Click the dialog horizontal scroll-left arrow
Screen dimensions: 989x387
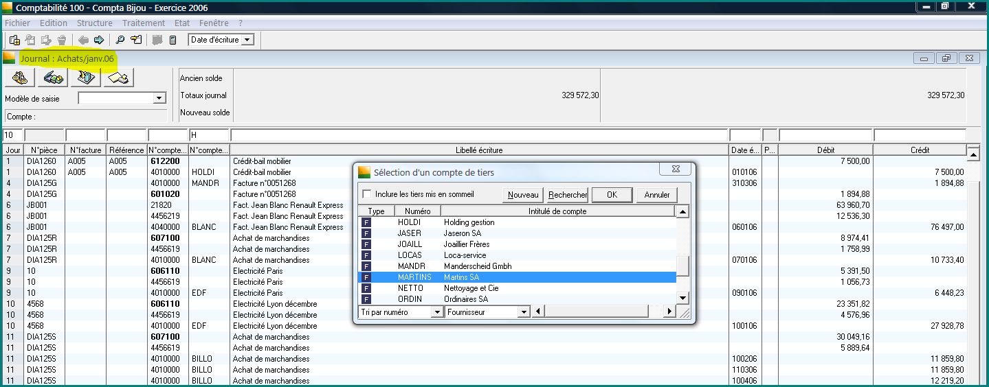tap(538, 312)
